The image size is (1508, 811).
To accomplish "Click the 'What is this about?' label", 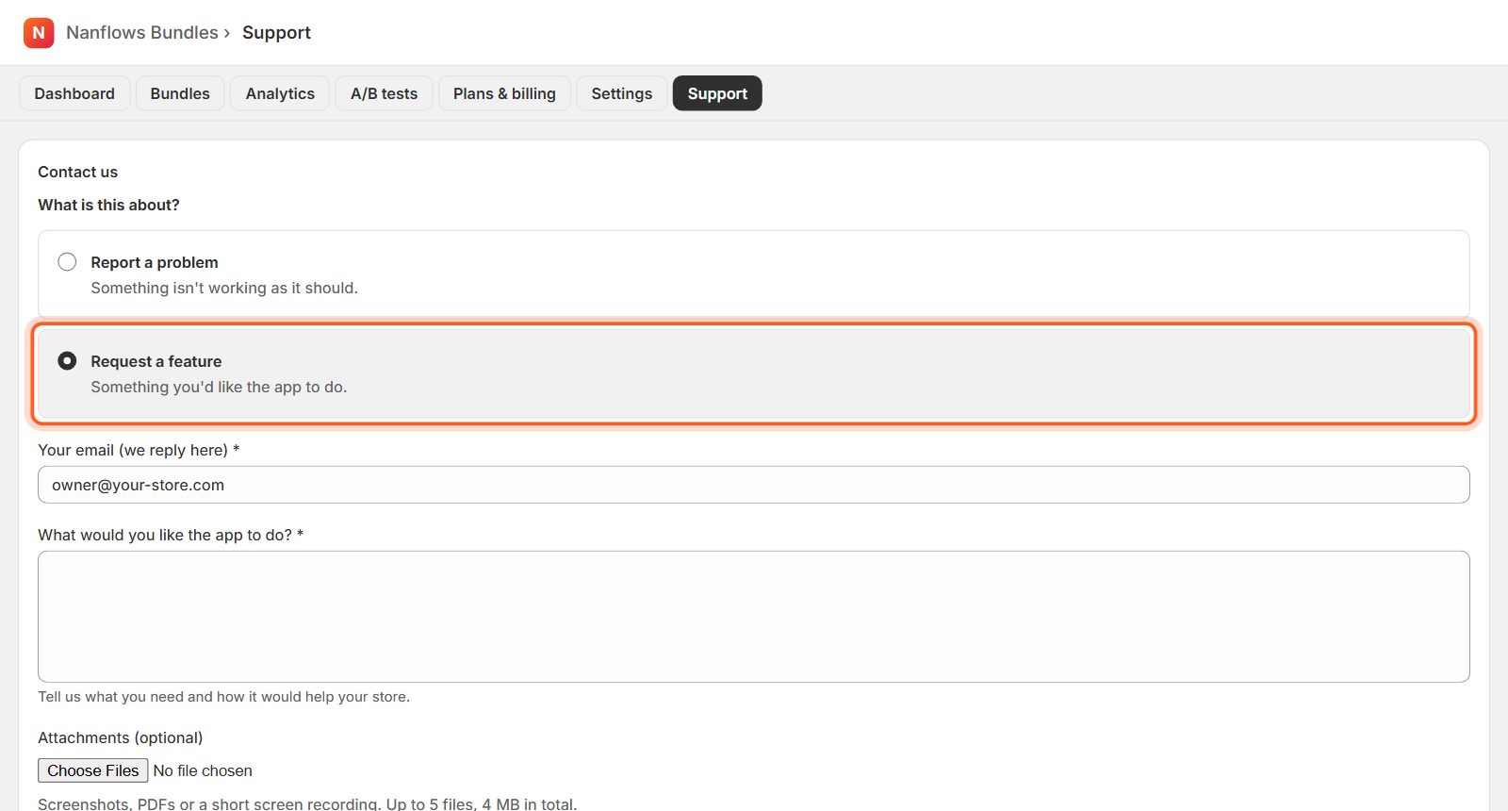I will (108, 205).
